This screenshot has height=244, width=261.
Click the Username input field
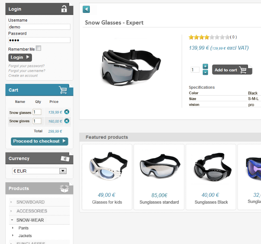(x=39, y=27)
